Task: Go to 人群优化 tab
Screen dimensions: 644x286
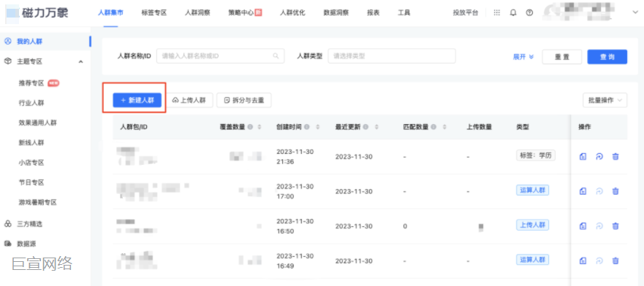Action: 292,12
